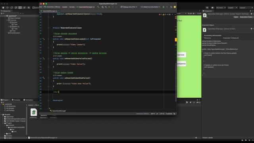The width and height of the screenshot is (254, 143).
Task: Select Scripts folder in Project tree
Action: pos(8,138)
